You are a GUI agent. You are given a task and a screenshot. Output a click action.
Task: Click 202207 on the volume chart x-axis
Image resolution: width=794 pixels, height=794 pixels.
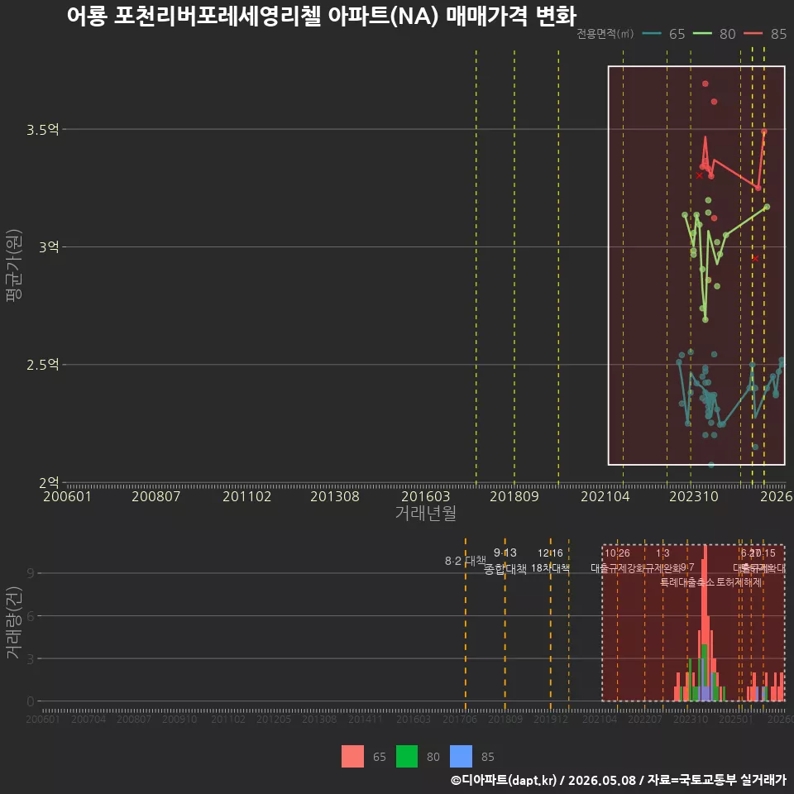click(645, 719)
